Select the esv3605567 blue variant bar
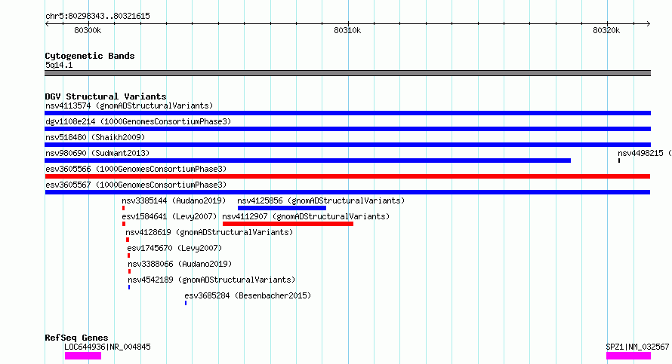This screenshot has width=672, height=364. coord(347,192)
